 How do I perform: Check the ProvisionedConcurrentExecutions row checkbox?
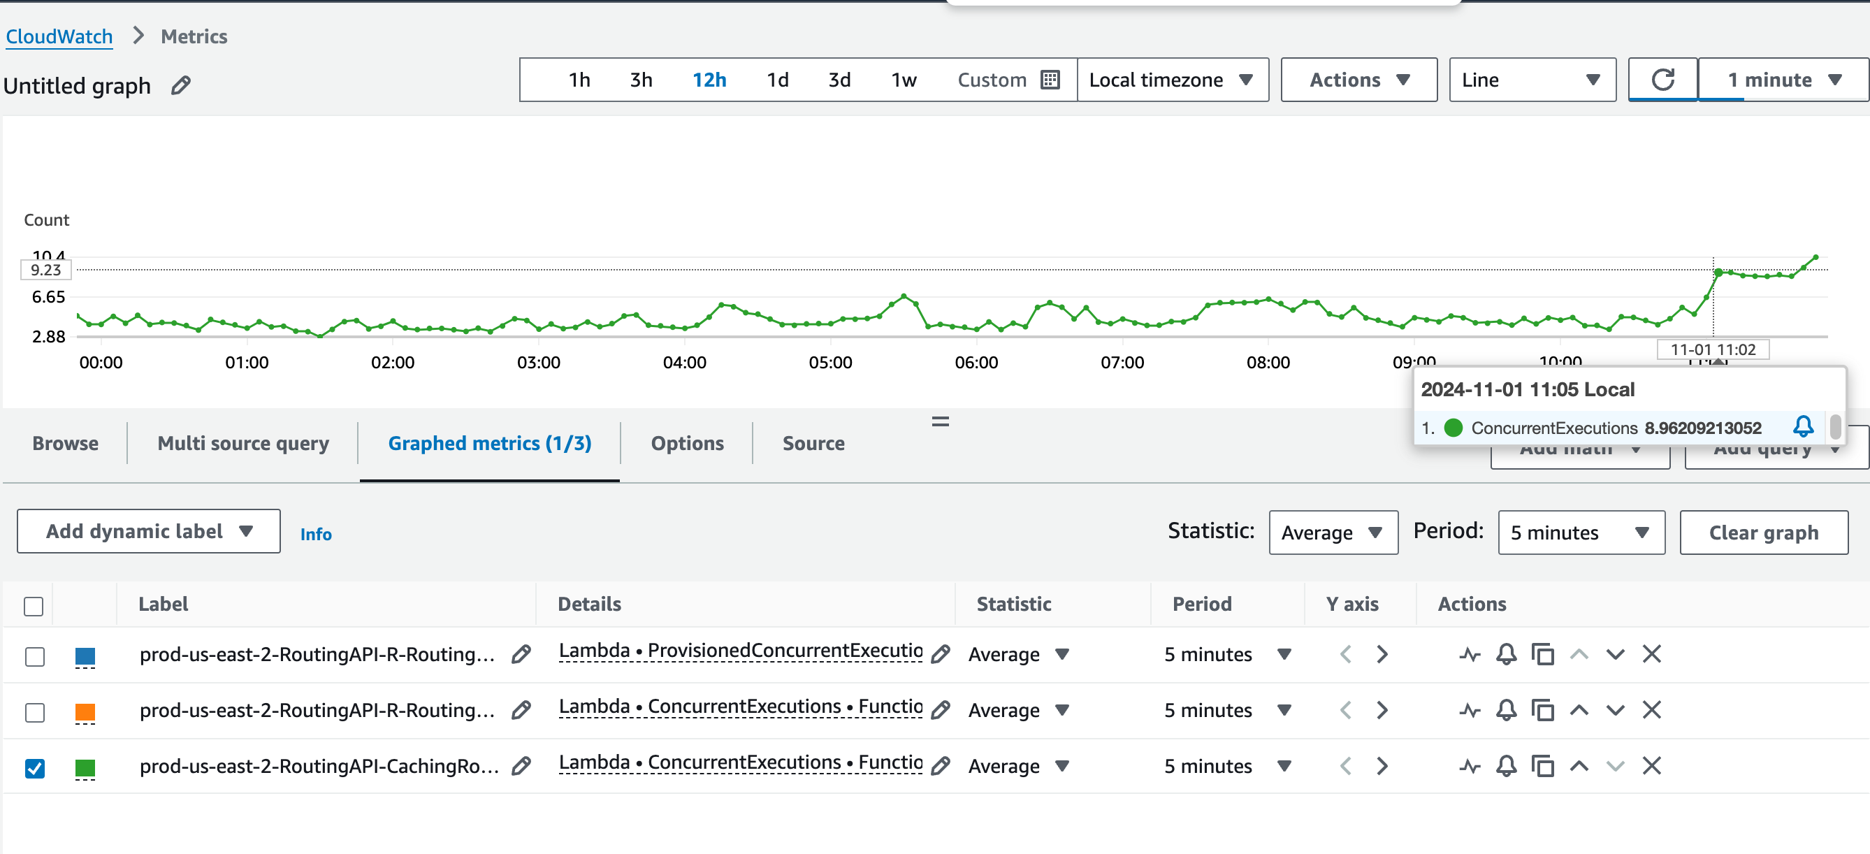tap(34, 656)
